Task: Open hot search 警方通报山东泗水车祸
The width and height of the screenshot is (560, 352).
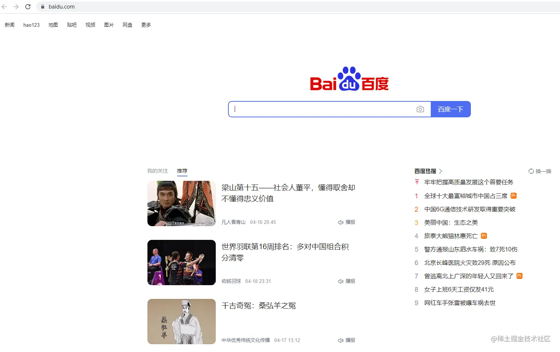Action: point(471,249)
